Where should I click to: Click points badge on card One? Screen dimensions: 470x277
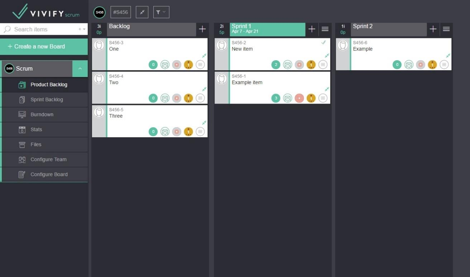[153, 65]
